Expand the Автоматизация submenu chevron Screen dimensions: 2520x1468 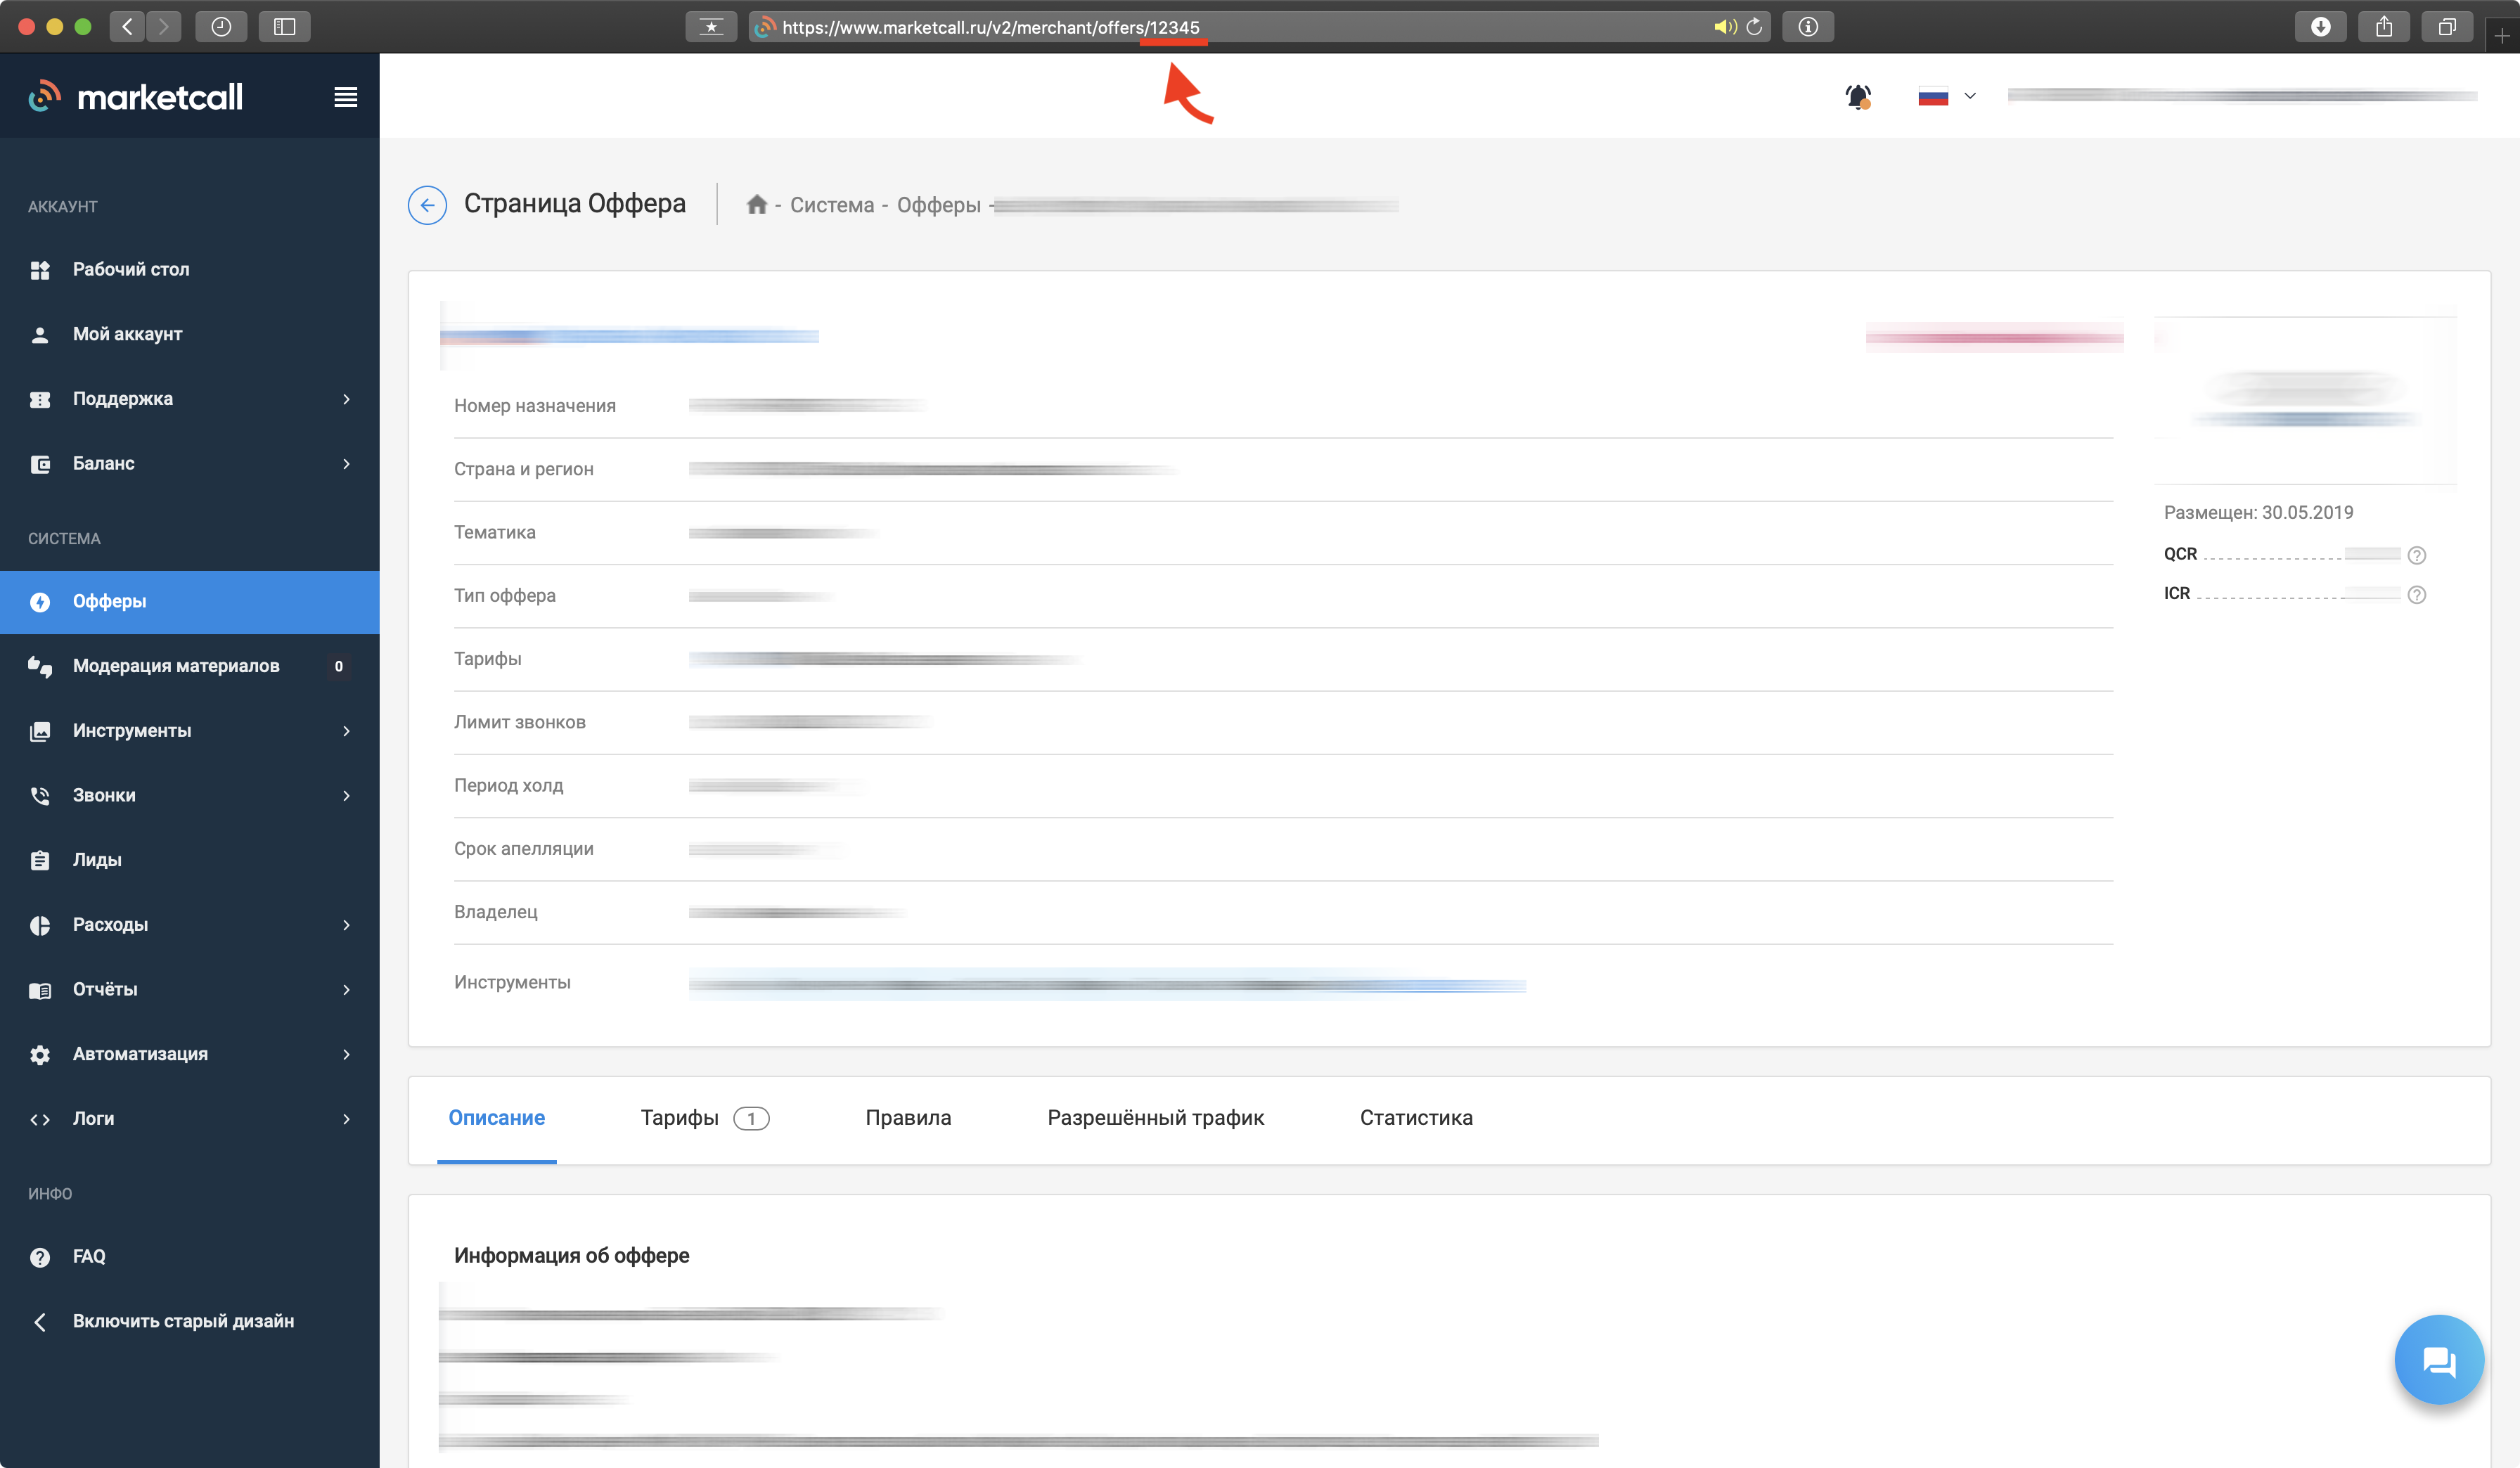coord(346,1054)
